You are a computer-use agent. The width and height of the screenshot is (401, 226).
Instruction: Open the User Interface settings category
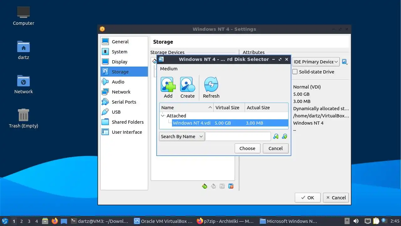pyautogui.click(x=124, y=132)
